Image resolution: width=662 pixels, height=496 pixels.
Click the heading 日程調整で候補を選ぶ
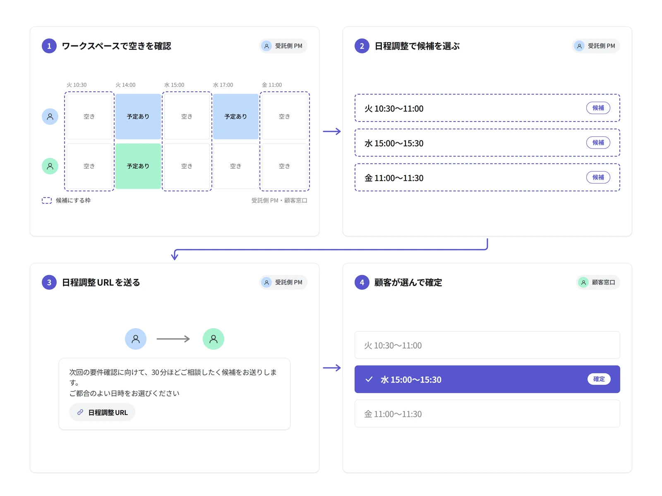417,46
